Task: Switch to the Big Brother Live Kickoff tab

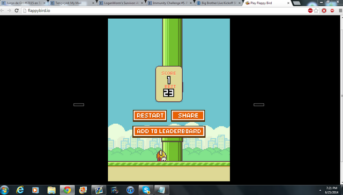Action: [219, 3]
